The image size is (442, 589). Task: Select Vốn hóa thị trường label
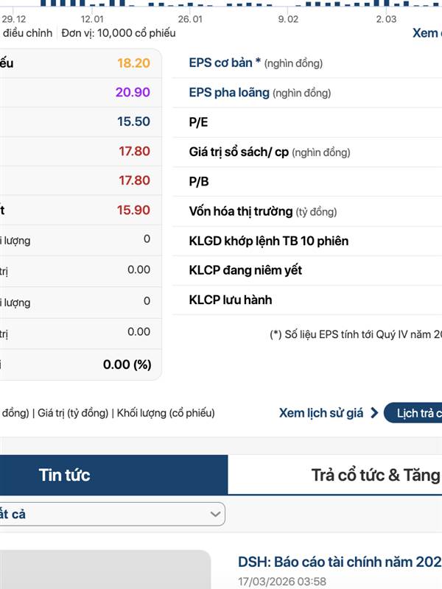click(x=241, y=211)
